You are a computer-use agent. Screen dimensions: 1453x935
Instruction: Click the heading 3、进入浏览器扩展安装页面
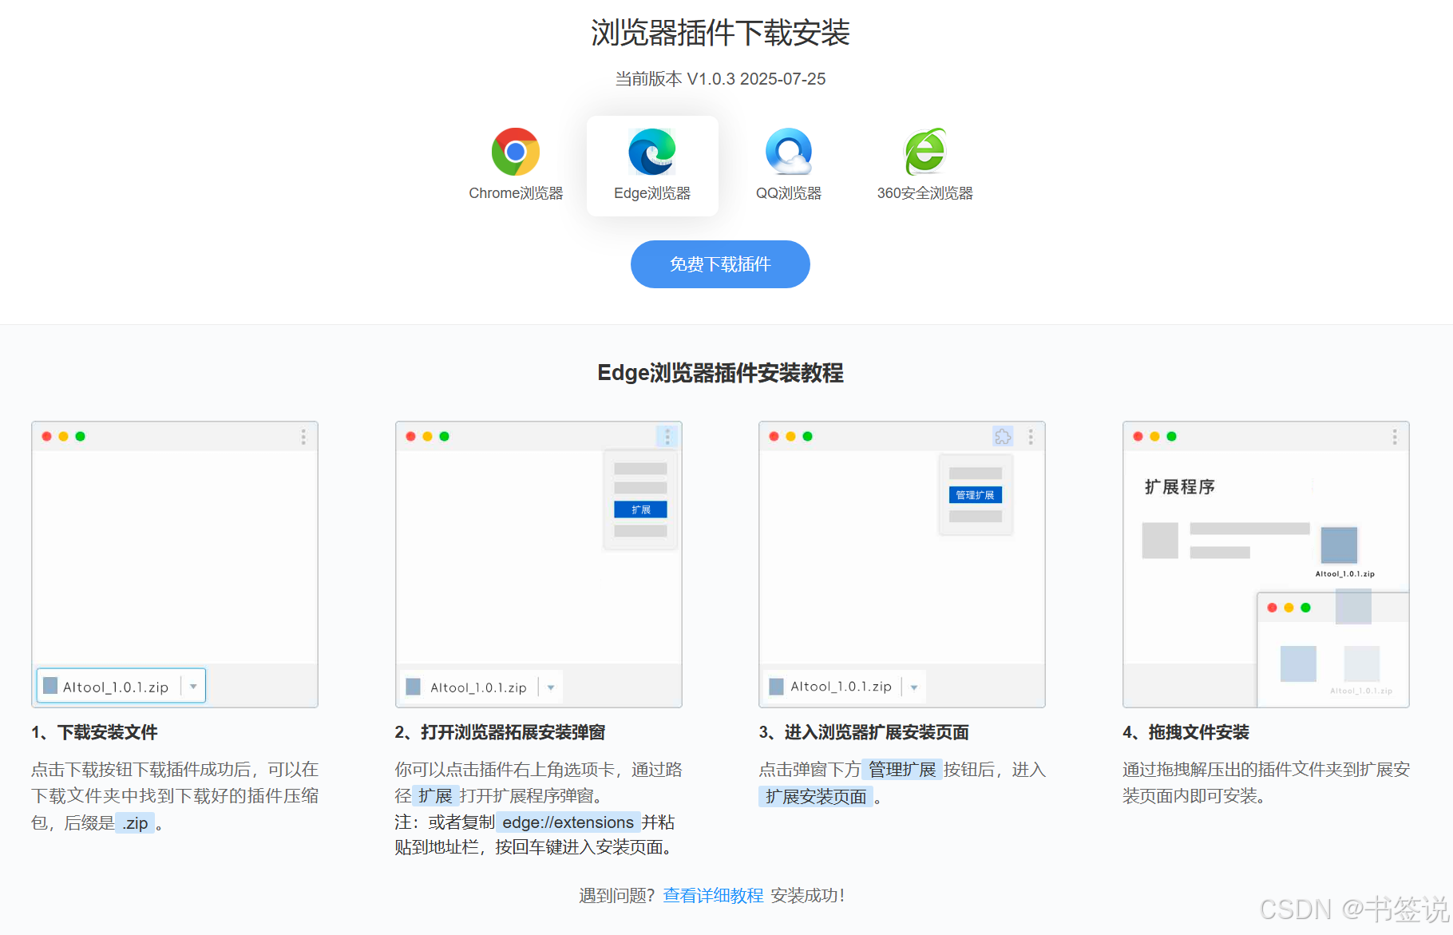(x=864, y=732)
